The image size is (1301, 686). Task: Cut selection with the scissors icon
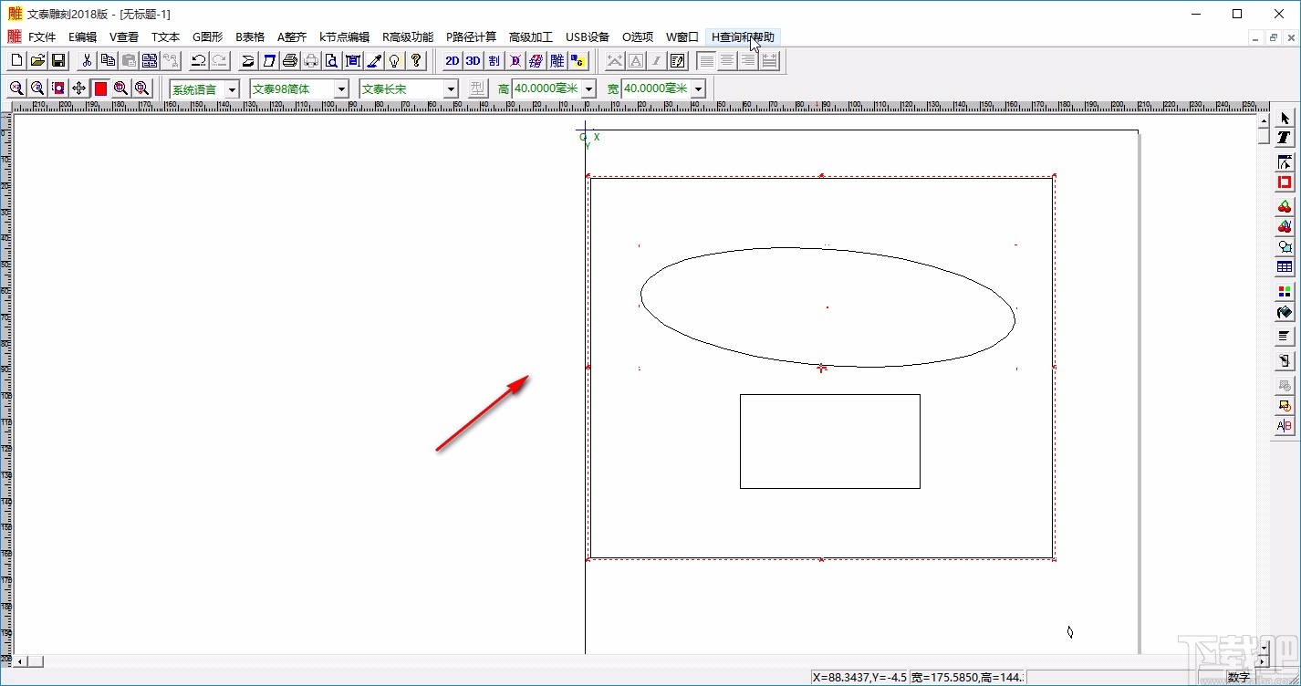(x=87, y=61)
